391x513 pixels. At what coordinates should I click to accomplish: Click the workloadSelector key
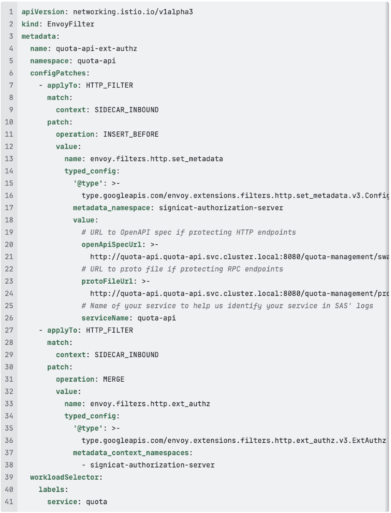pos(64,477)
